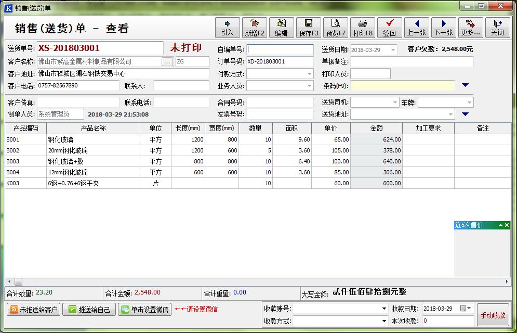
Task: Open the 更多 more options menu
Action: pyautogui.click(x=470, y=28)
